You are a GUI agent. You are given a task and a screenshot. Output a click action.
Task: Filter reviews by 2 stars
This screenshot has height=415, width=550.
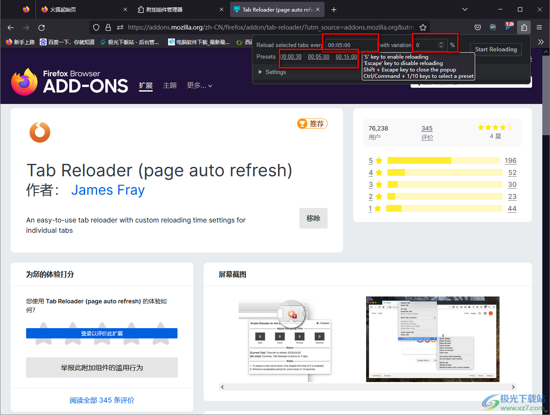tap(376, 197)
